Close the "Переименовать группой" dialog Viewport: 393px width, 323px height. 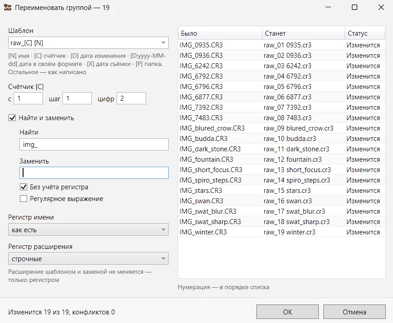tap(381, 7)
